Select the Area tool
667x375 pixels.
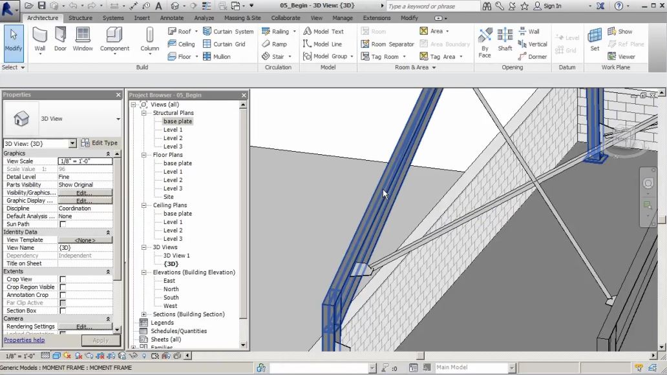(x=434, y=31)
